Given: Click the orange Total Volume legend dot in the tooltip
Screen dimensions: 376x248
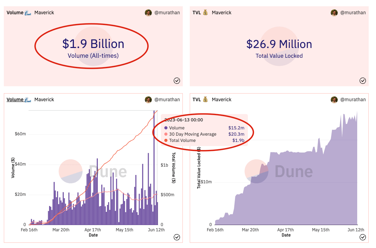Looking at the screenshot, I should pyautogui.click(x=166, y=141).
